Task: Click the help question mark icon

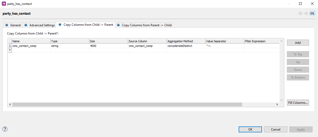Action: 5,129
